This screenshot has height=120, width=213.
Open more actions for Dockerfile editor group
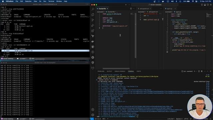point(134,9)
